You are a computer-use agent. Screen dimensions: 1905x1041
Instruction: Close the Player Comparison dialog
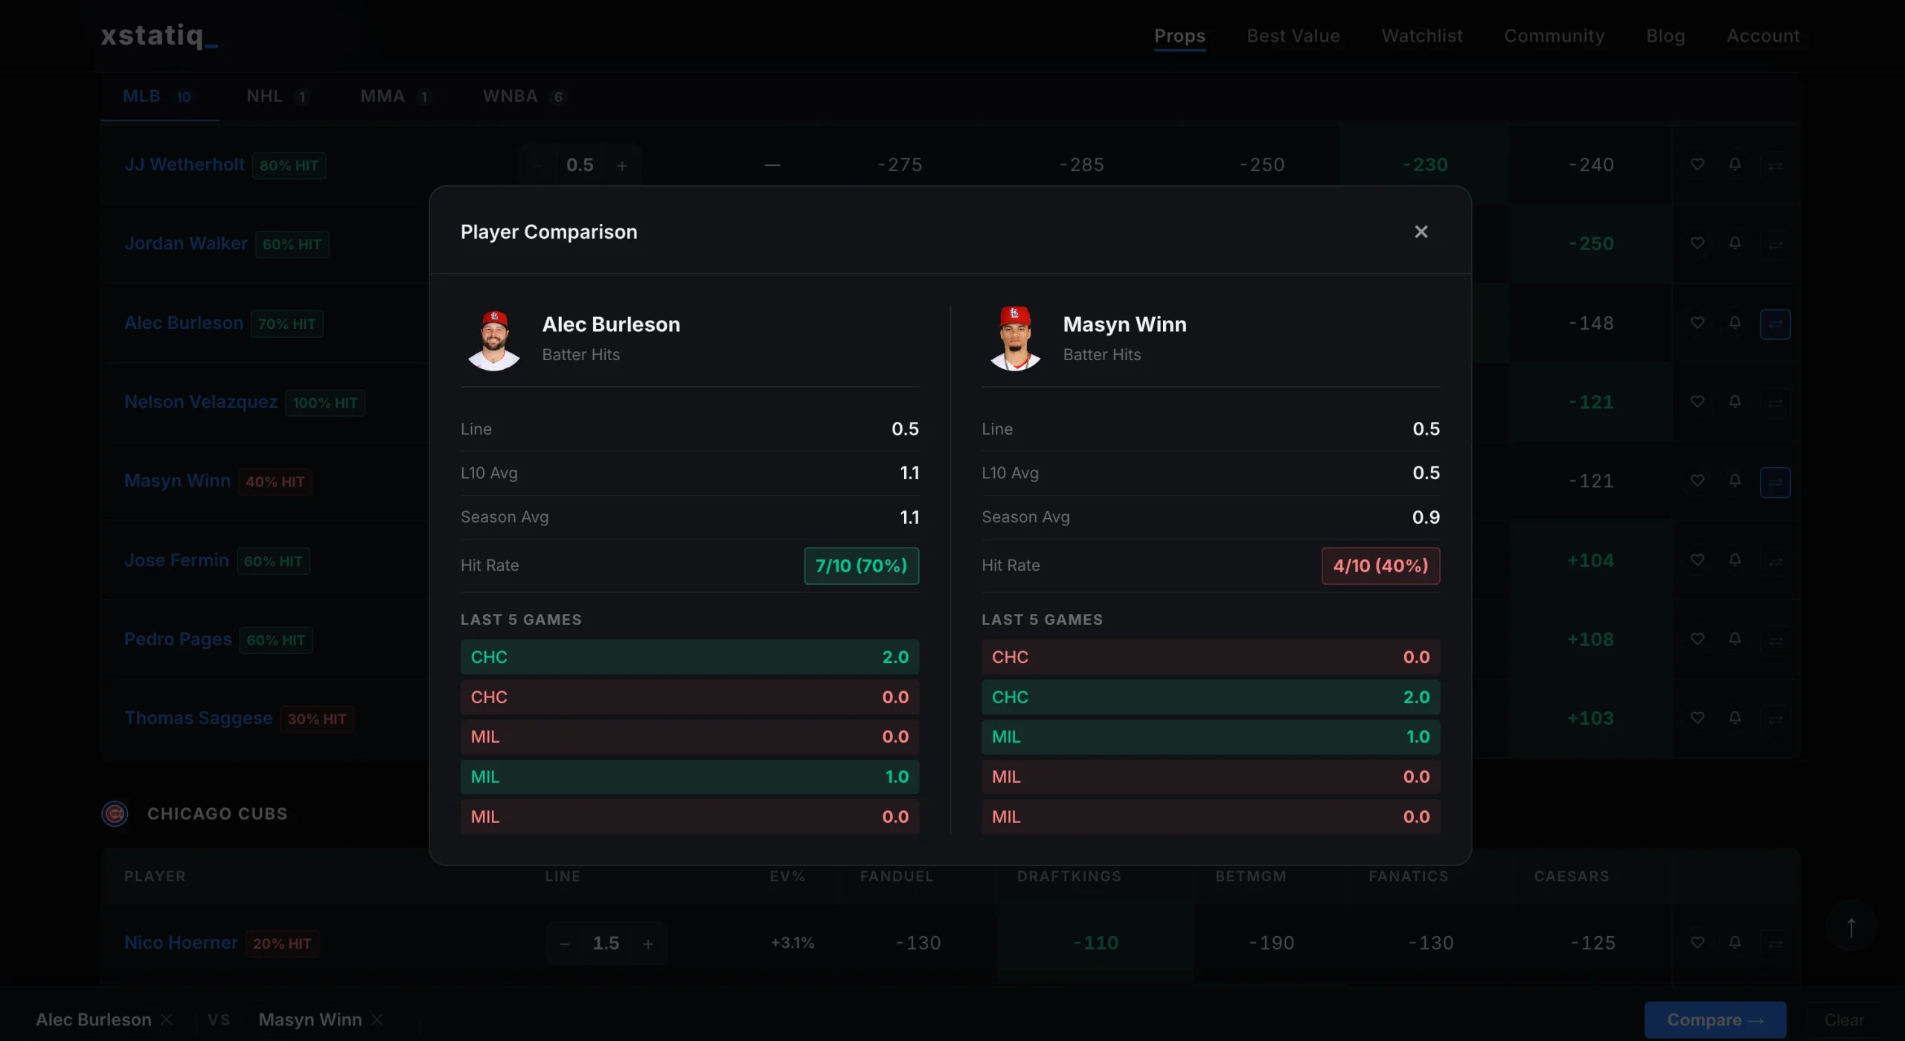(x=1421, y=231)
